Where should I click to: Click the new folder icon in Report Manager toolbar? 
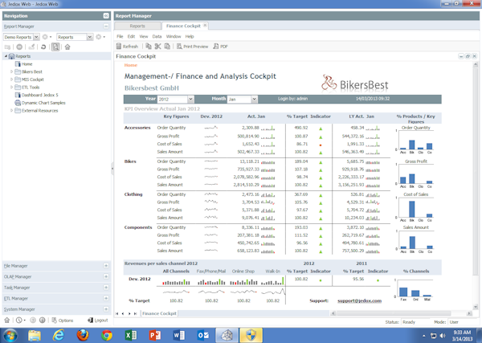click(x=7, y=47)
